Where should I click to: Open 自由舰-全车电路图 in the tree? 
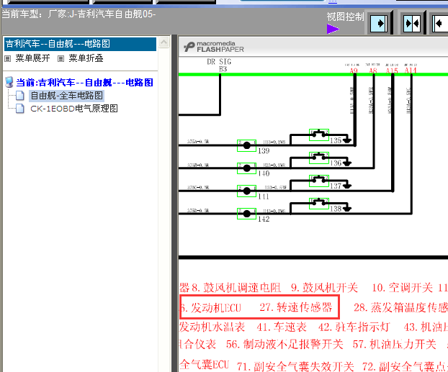click(x=66, y=96)
